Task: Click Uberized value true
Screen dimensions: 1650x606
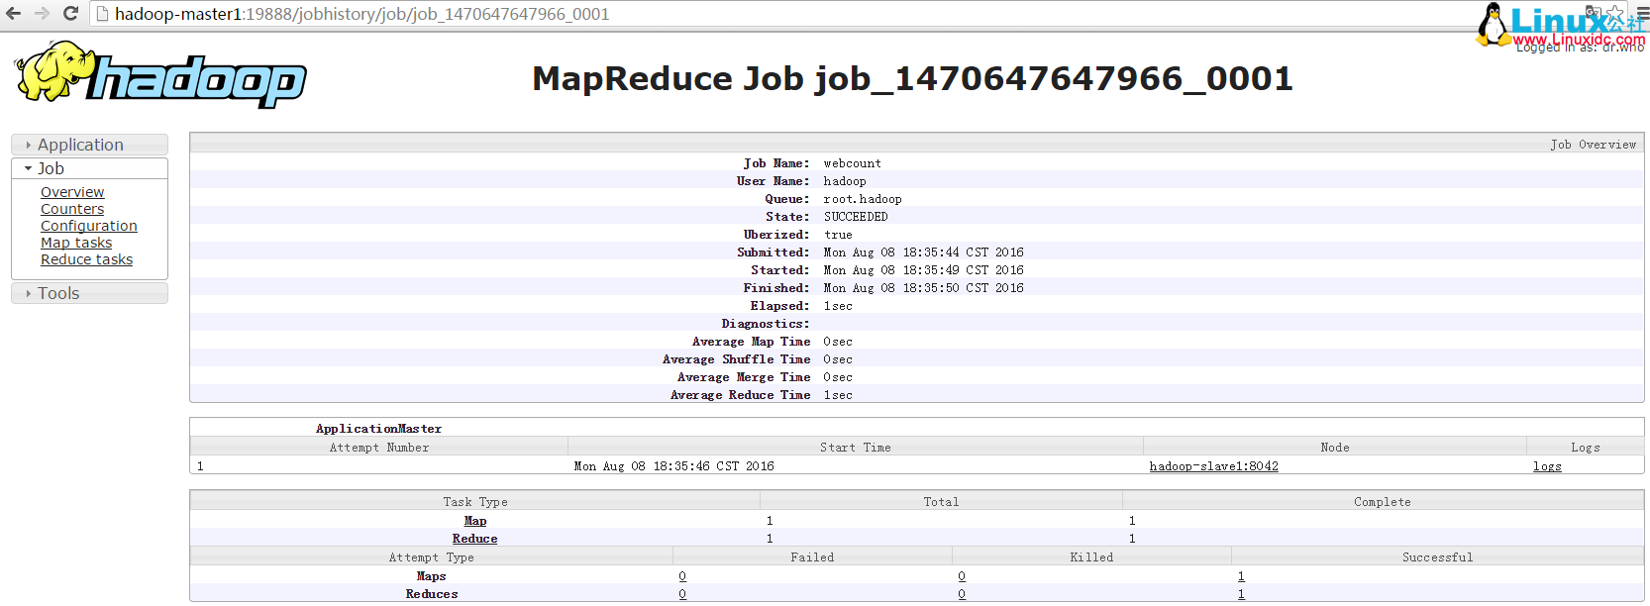Action: pos(838,235)
